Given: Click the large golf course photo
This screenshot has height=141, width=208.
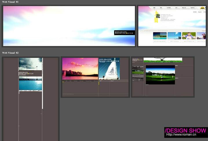Looking at the screenshot, I should pos(160,75).
